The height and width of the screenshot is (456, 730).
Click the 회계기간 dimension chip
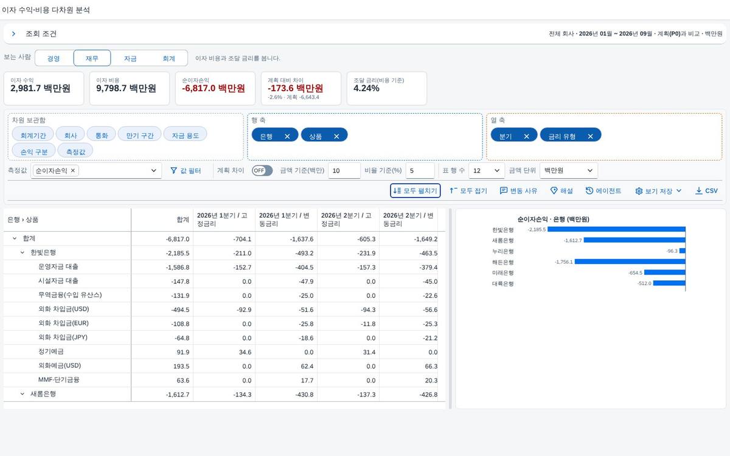pos(33,136)
